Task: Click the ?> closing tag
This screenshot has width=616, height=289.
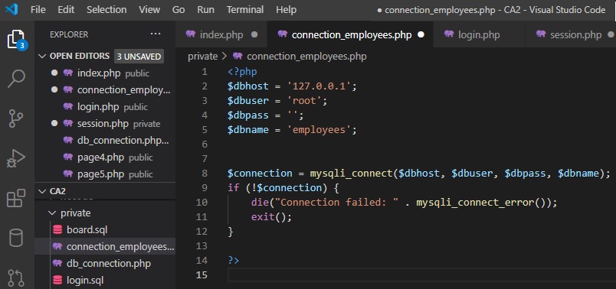Action: click(x=234, y=260)
